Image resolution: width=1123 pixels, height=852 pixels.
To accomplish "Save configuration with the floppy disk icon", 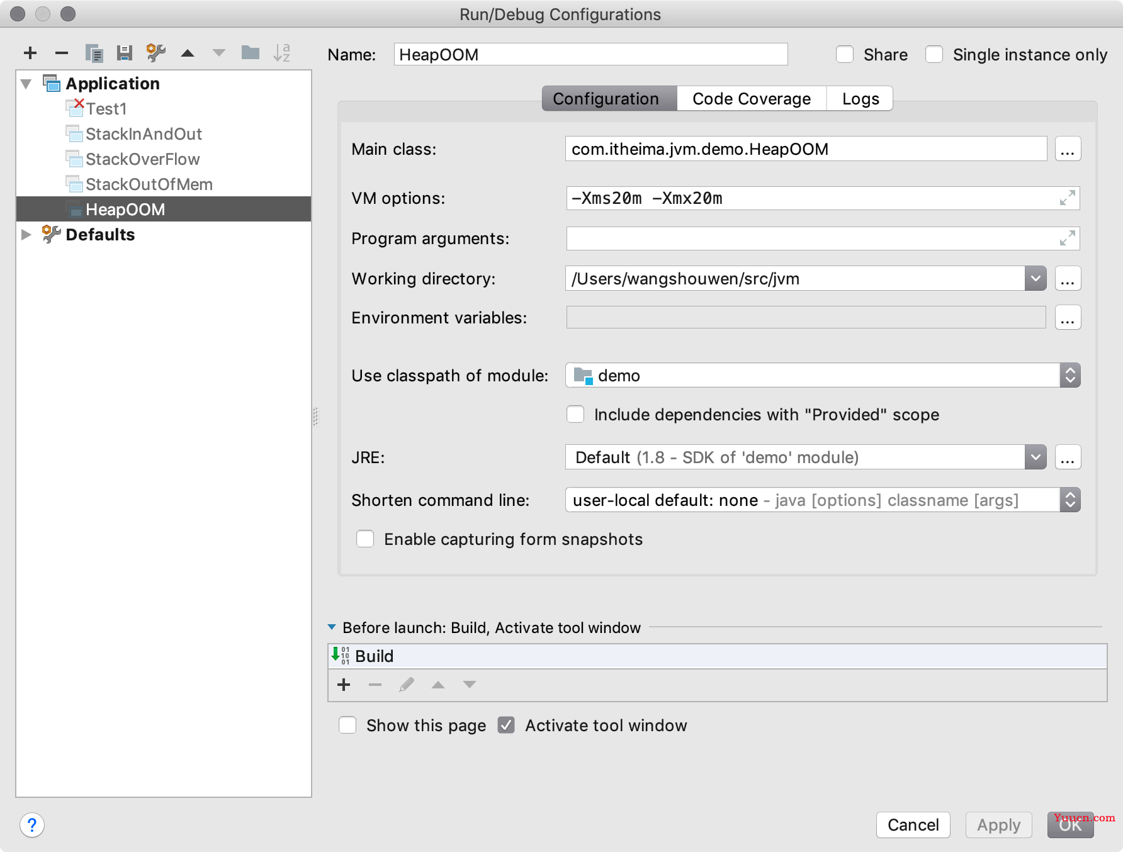I will pyautogui.click(x=125, y=53).
